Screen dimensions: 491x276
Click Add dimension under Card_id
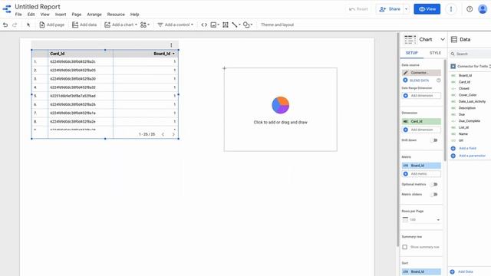click(421, 130)
